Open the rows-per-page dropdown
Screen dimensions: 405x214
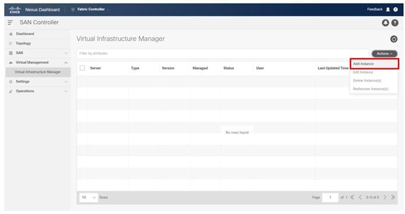pos(88,197)
